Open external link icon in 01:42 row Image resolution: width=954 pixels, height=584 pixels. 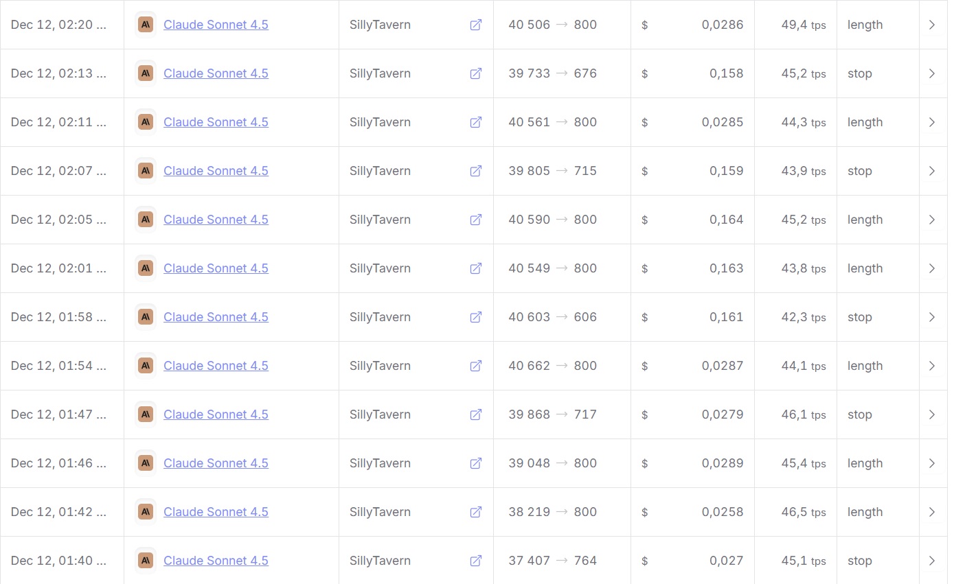[x=475, y=512]
